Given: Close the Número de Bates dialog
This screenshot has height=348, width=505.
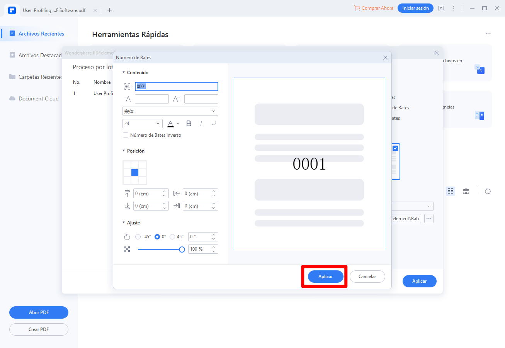Looking at the screenshot, I should [x=385, y=58].
